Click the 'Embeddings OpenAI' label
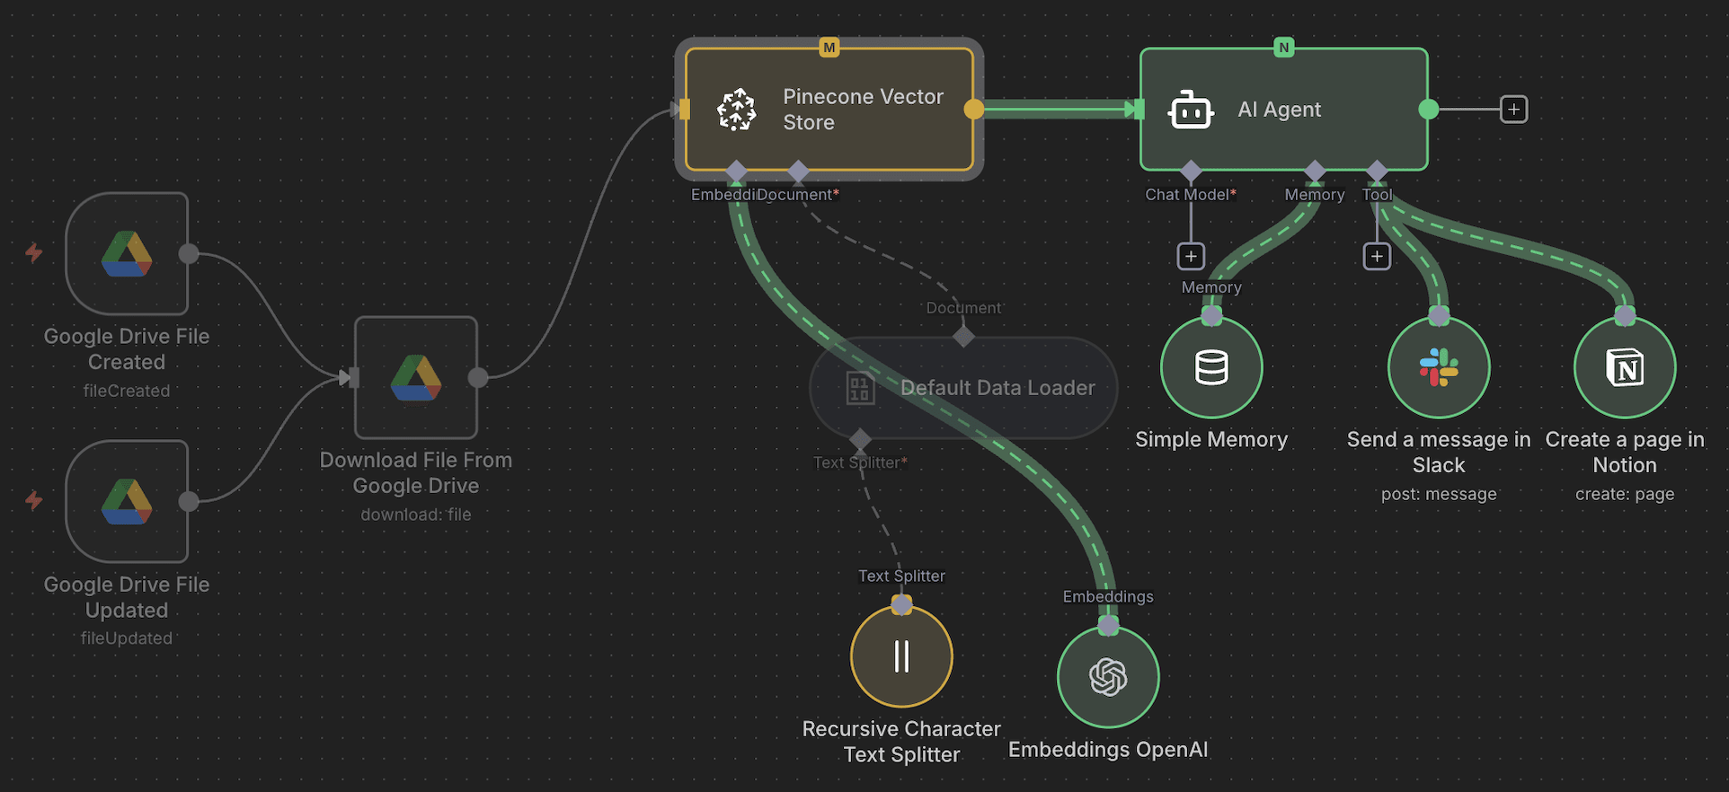This screenshot has height=792, width=1729. coord(1108,750)
